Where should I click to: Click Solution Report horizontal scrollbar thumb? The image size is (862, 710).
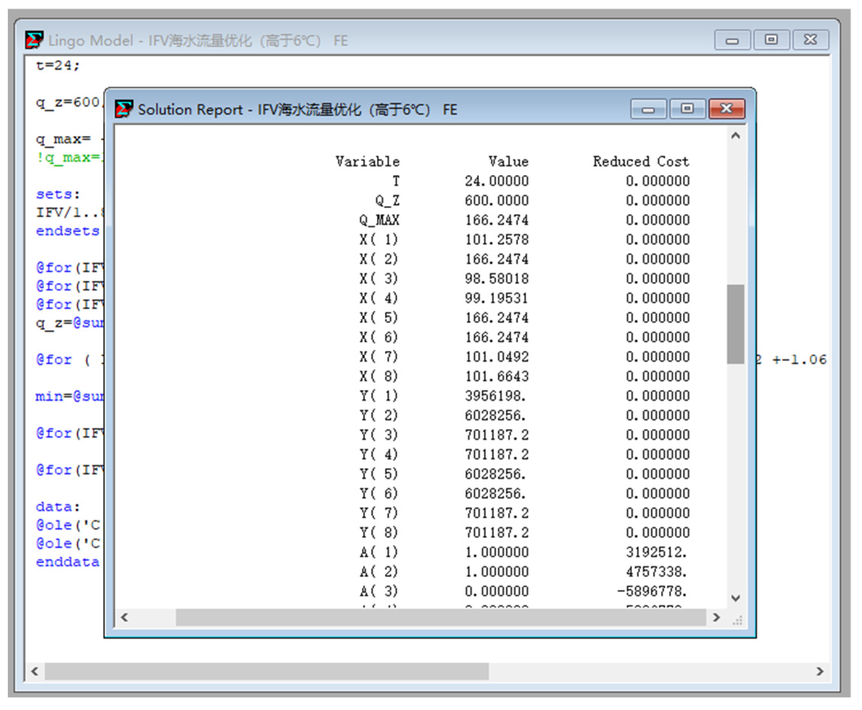(441, 617)
